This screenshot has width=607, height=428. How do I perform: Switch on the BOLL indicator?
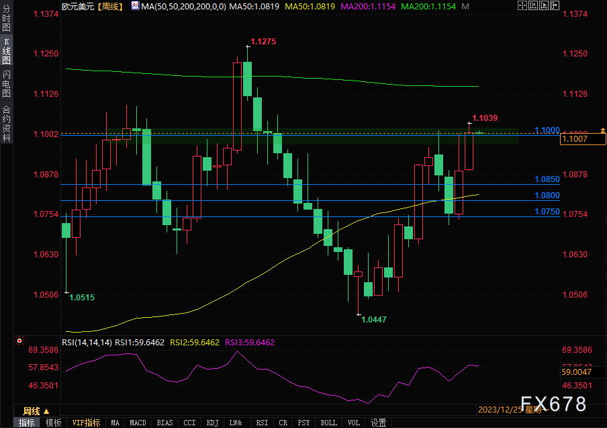pyautogui.click(x=328, y=423)
